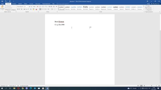Open the Найти search tool
The image size is (161, 90).
pyautogui.click(x=148, y=6)
